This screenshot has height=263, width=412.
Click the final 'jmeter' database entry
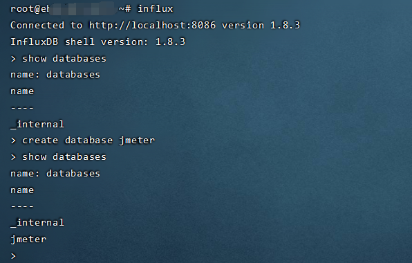point(28,239)
